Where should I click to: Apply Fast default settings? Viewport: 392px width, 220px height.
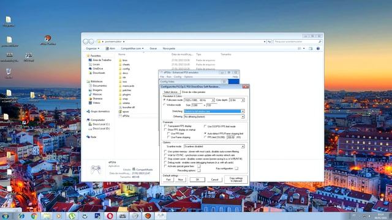pos(168,180)
